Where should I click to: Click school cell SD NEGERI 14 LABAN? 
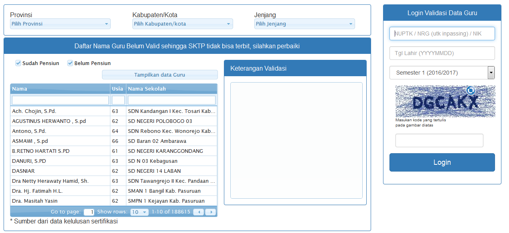pyautogui.click(x=172, y=171)
